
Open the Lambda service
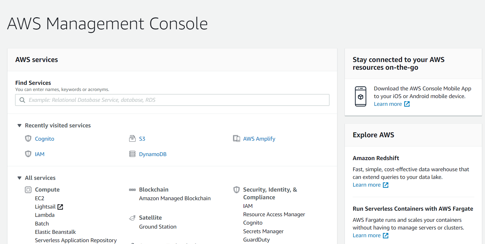tap(45, 215)
